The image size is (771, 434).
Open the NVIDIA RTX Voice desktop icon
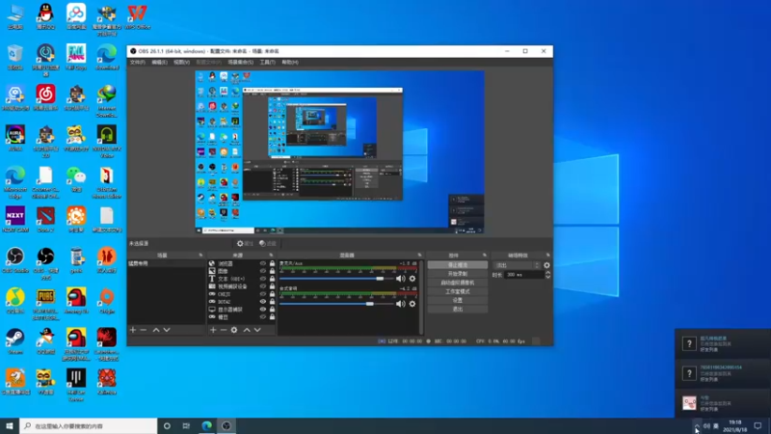(107, 141)
